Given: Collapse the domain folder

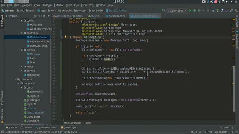Looking at the screenshot, I should click(21, 50).
